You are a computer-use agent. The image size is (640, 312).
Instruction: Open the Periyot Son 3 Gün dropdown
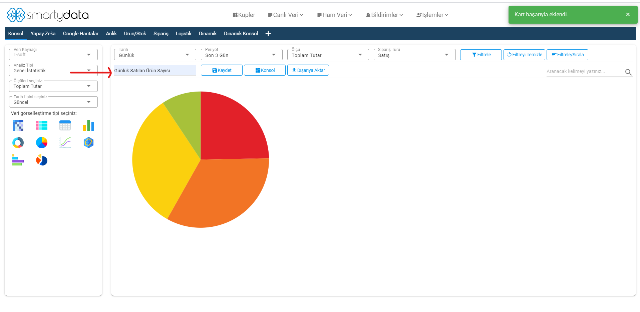click(x=242, y=55)
